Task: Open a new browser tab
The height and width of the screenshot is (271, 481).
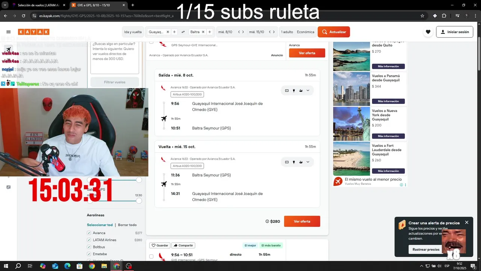Action: coord(133,5)
